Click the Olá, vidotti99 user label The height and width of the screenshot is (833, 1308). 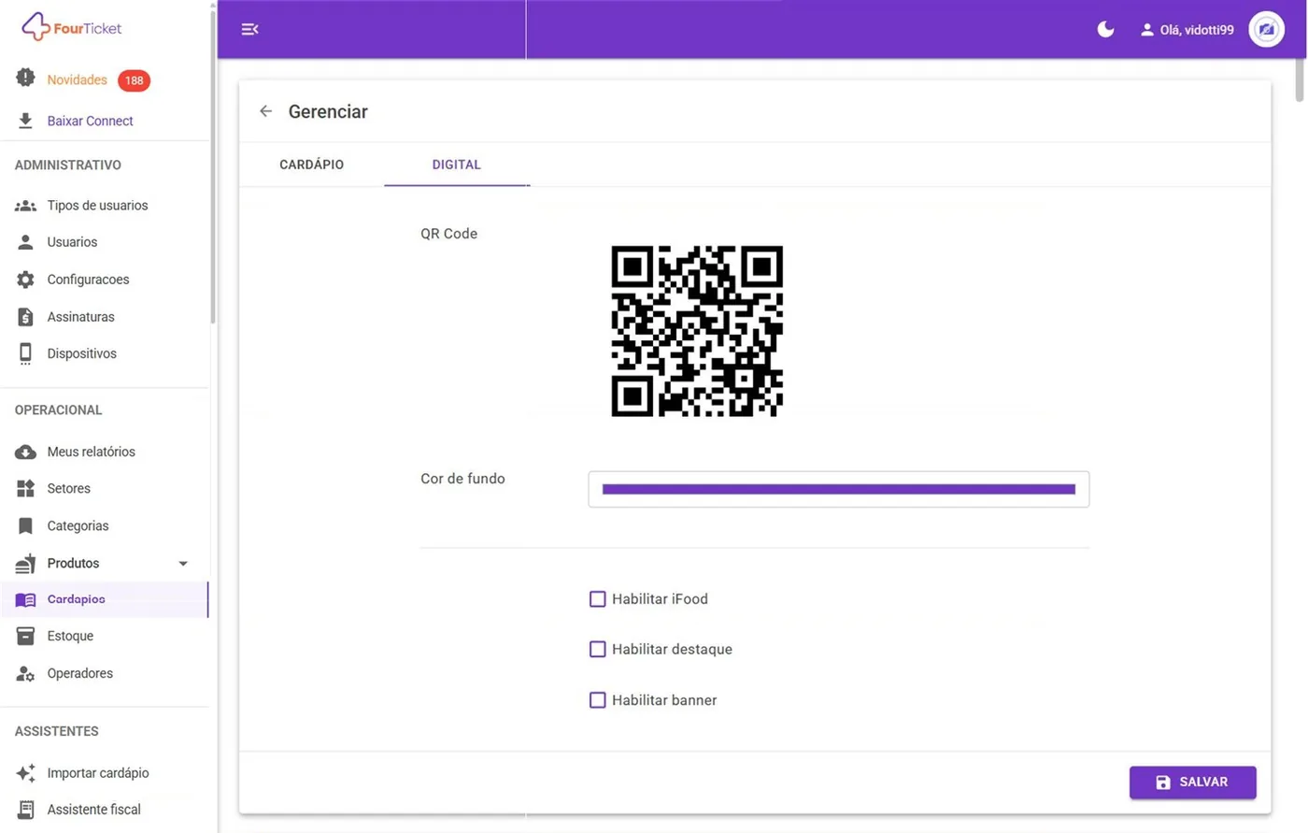1197,30
